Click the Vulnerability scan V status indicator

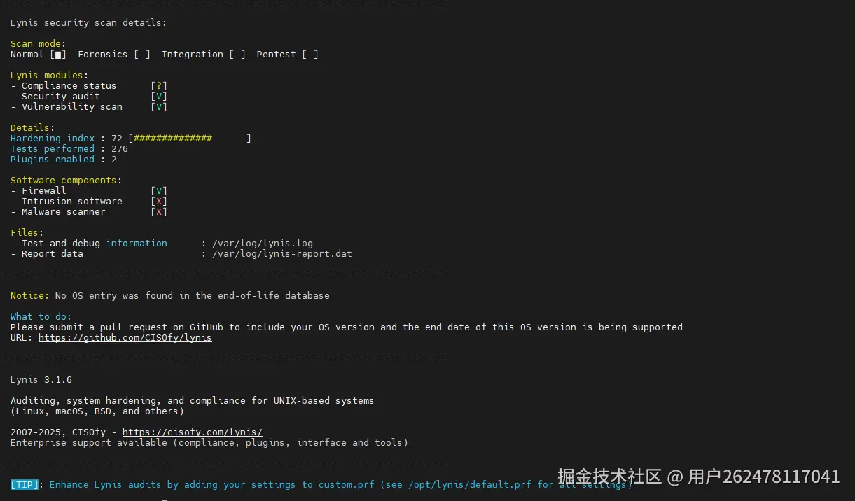[159, 107]
